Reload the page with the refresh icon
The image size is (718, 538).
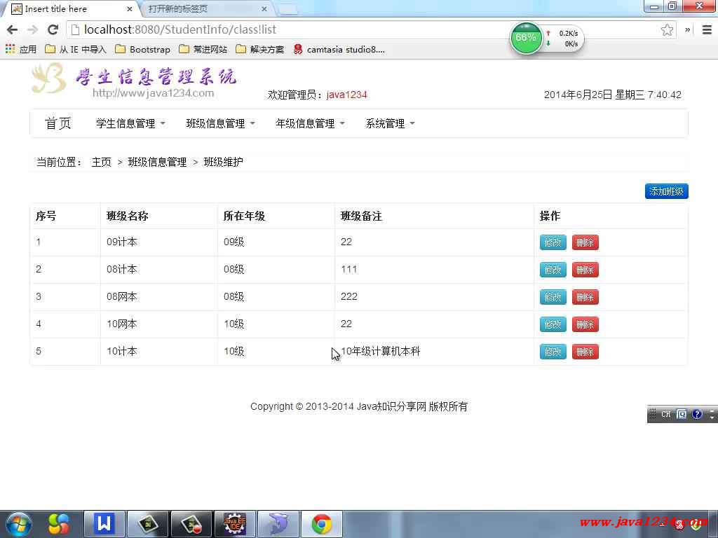pos(53,29)
